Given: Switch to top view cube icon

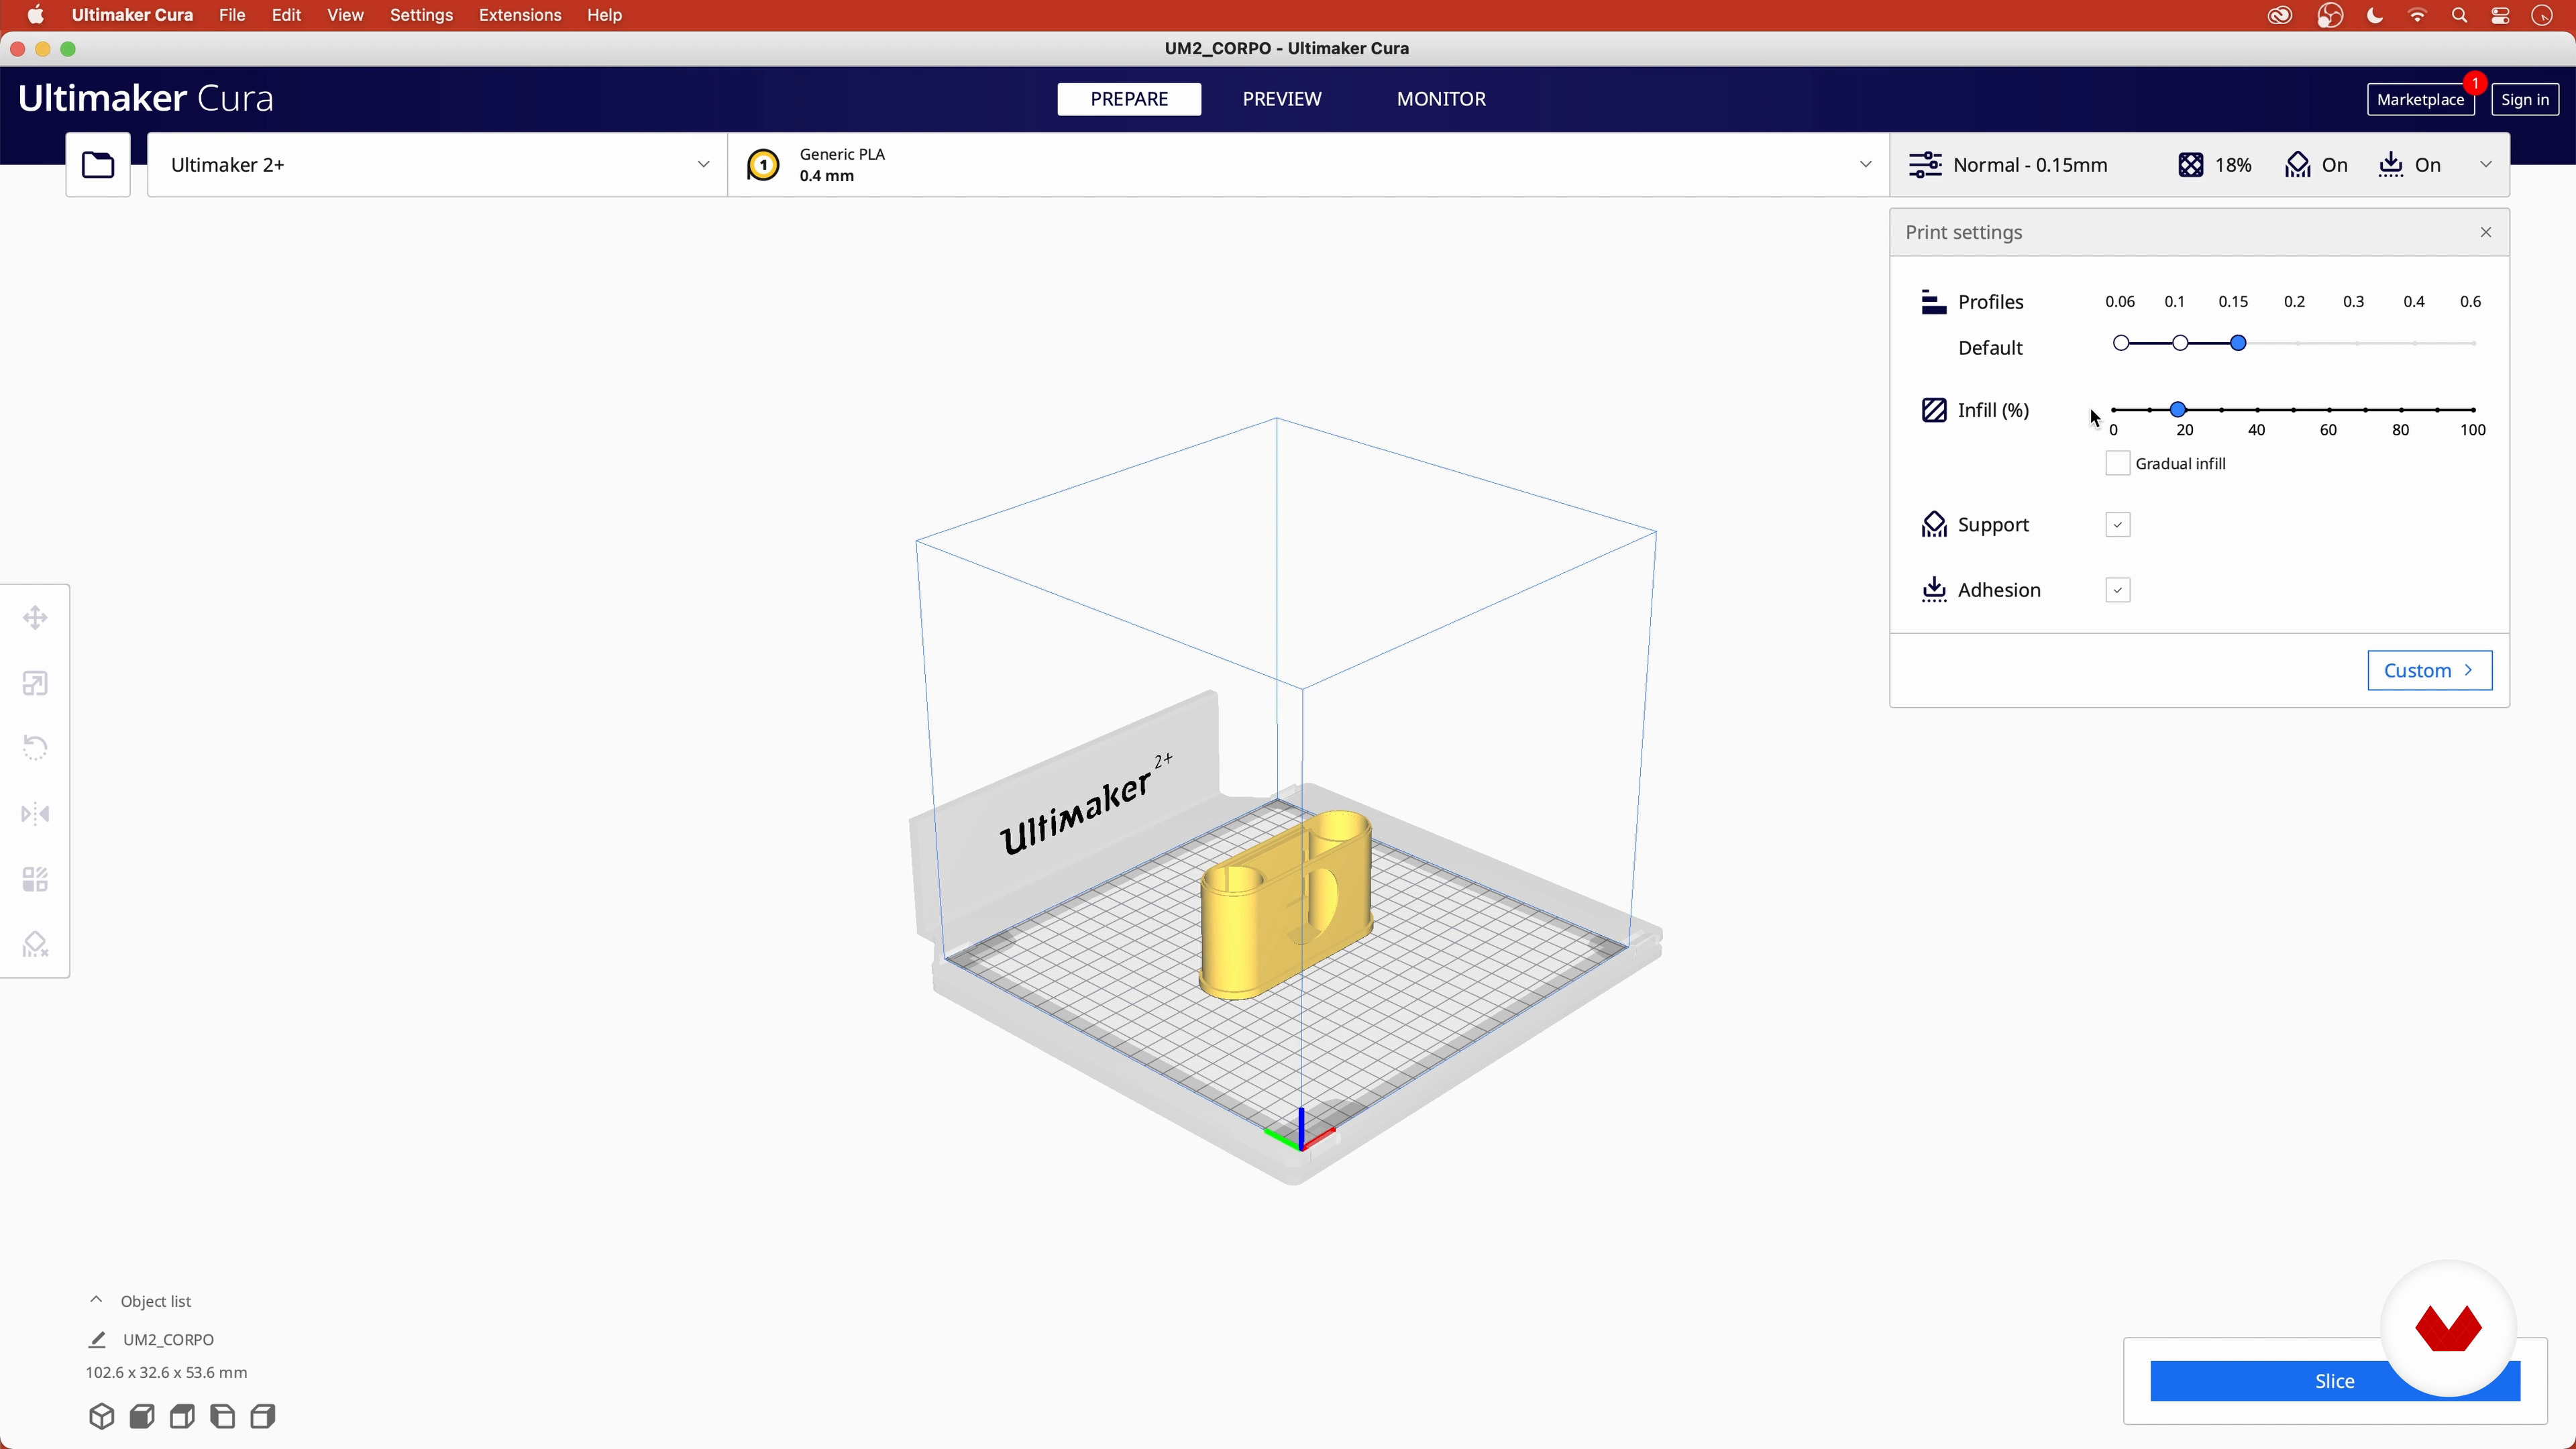Looking at the screenshot, I should tap(182, 1416).
